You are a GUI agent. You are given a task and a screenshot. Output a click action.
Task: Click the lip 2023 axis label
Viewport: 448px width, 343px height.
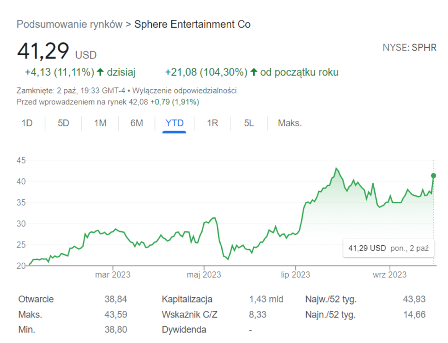click(295, 275)
